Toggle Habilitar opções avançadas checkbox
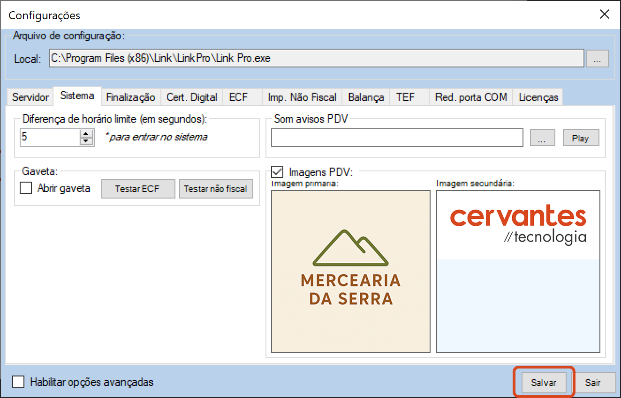This screenshot has width=621, height=398. pos(19,382)
